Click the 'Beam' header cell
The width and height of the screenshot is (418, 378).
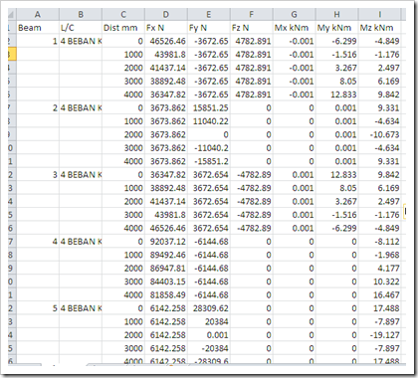coord(38,28)
